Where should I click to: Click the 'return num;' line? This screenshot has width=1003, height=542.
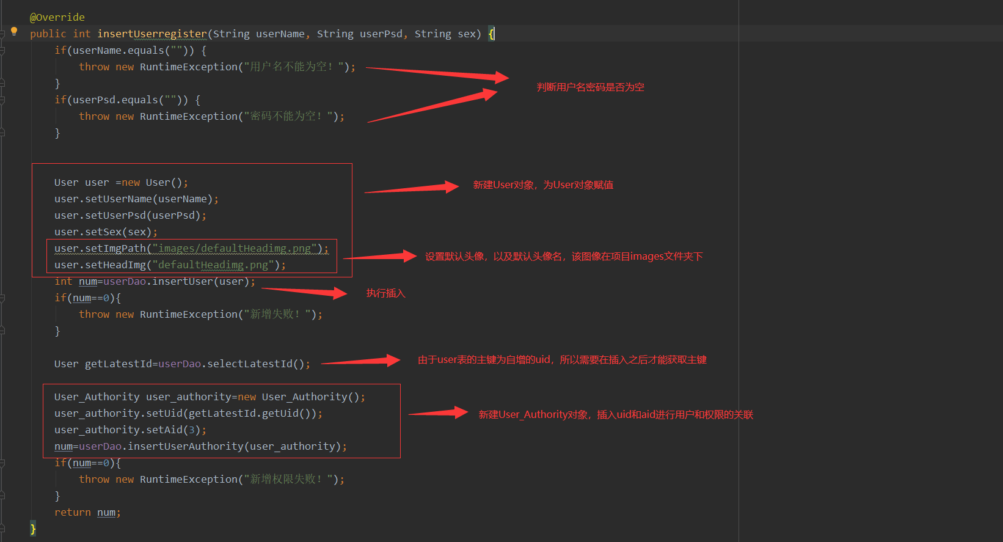click(87, 512)
